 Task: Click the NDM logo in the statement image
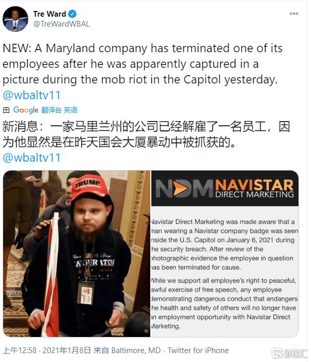tap(225, 188)
